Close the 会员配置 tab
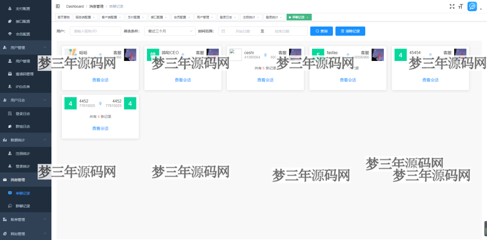This screenshot has height=240, width=487. click(x=189, y=18)
